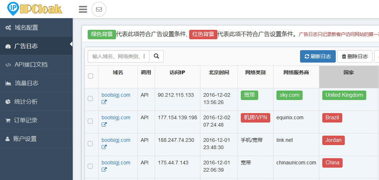Open API接口文档 in the sidebar

click(x=36, y=65)
